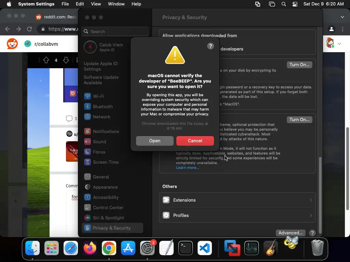Go forward in Chrome
Viewport: 350px width, 262px height.
18,29
